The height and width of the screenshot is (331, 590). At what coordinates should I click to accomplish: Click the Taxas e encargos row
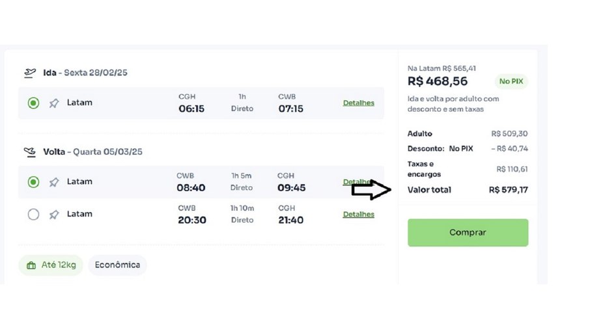468,169
